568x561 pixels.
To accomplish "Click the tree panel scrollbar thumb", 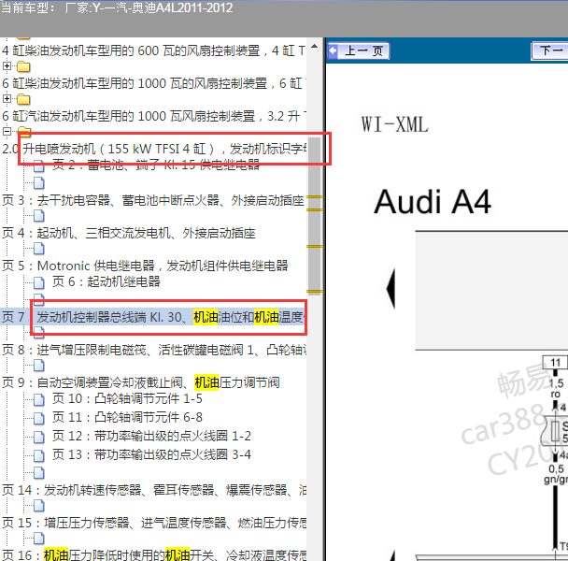I will 315,216.
